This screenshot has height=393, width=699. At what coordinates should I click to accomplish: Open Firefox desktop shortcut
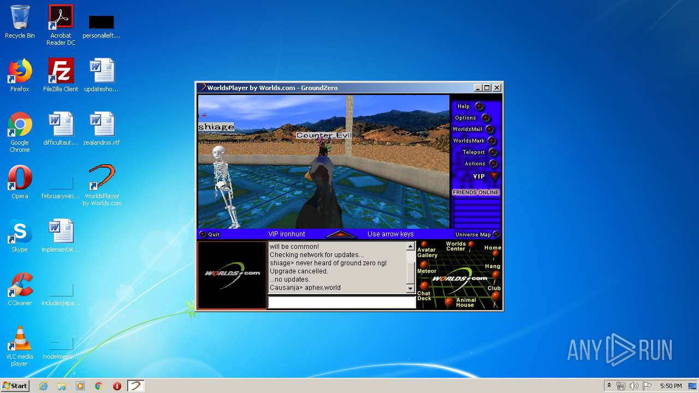point(20,75)
